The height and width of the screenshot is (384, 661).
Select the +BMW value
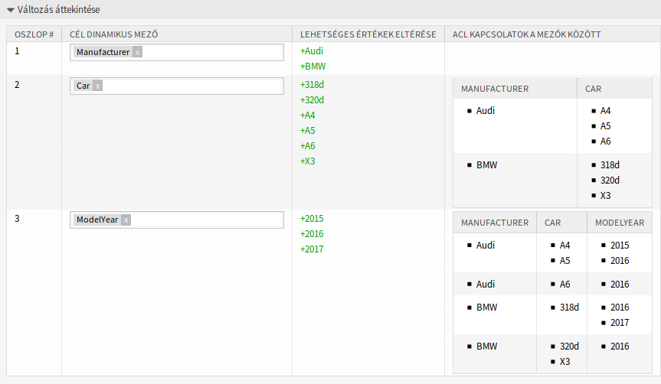(x=313, y=66)
